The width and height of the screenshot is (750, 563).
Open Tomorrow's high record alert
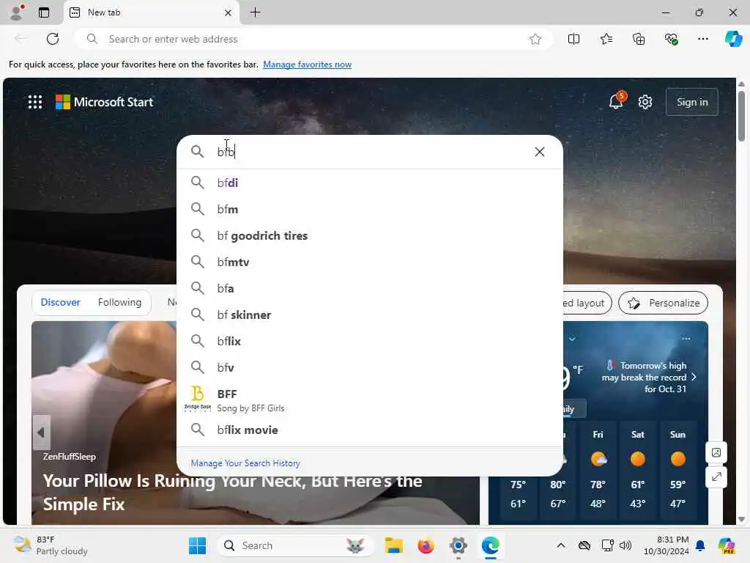click(649, 378)
